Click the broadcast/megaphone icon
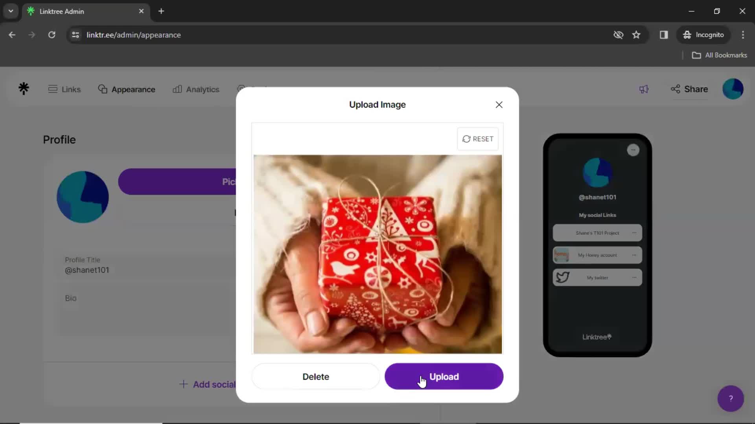Screen dimensions: 755x424 [645, 89]
